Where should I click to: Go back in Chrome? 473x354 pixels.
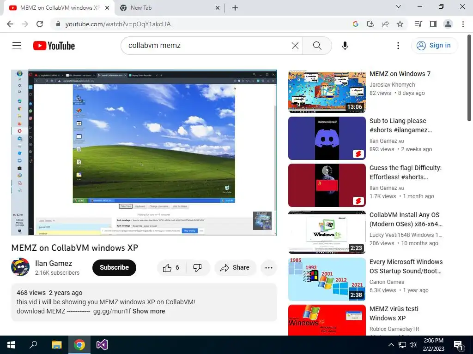tap(10, 24)
